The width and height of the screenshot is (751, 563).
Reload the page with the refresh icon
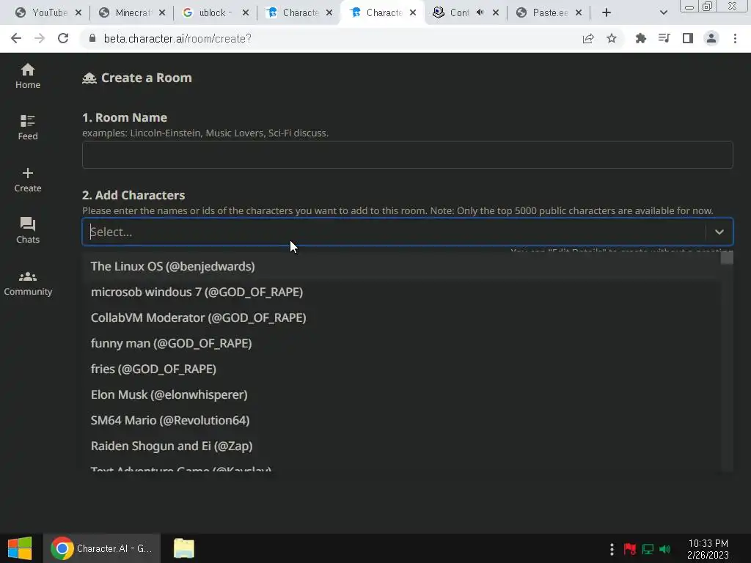coord(63,39)
